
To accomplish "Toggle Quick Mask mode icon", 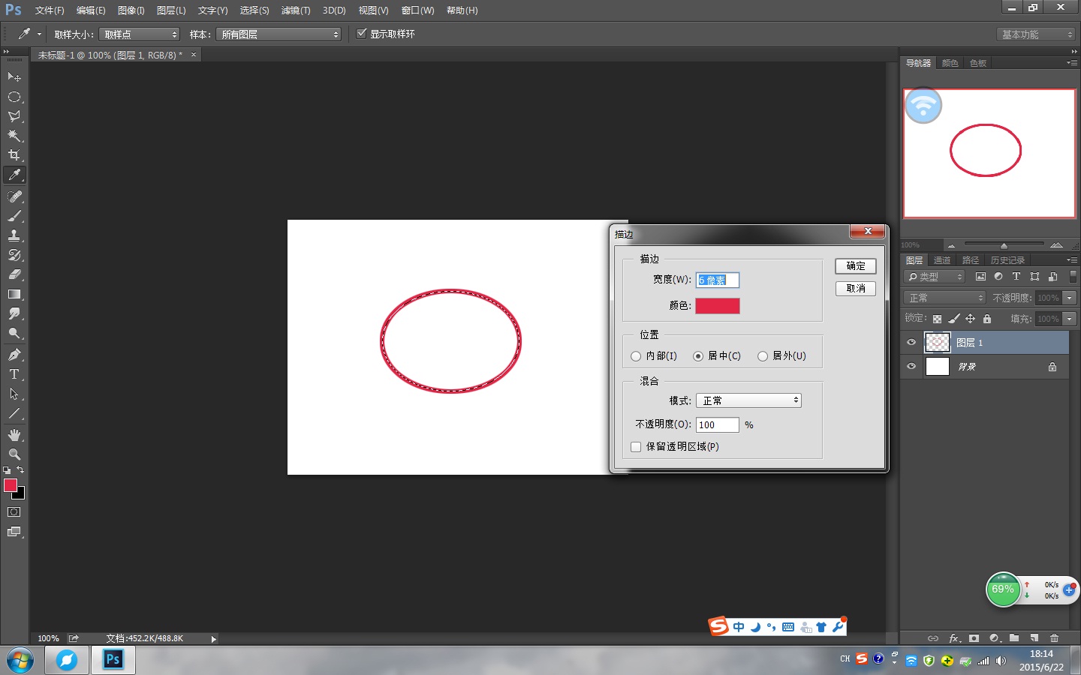I will point(14,512).
